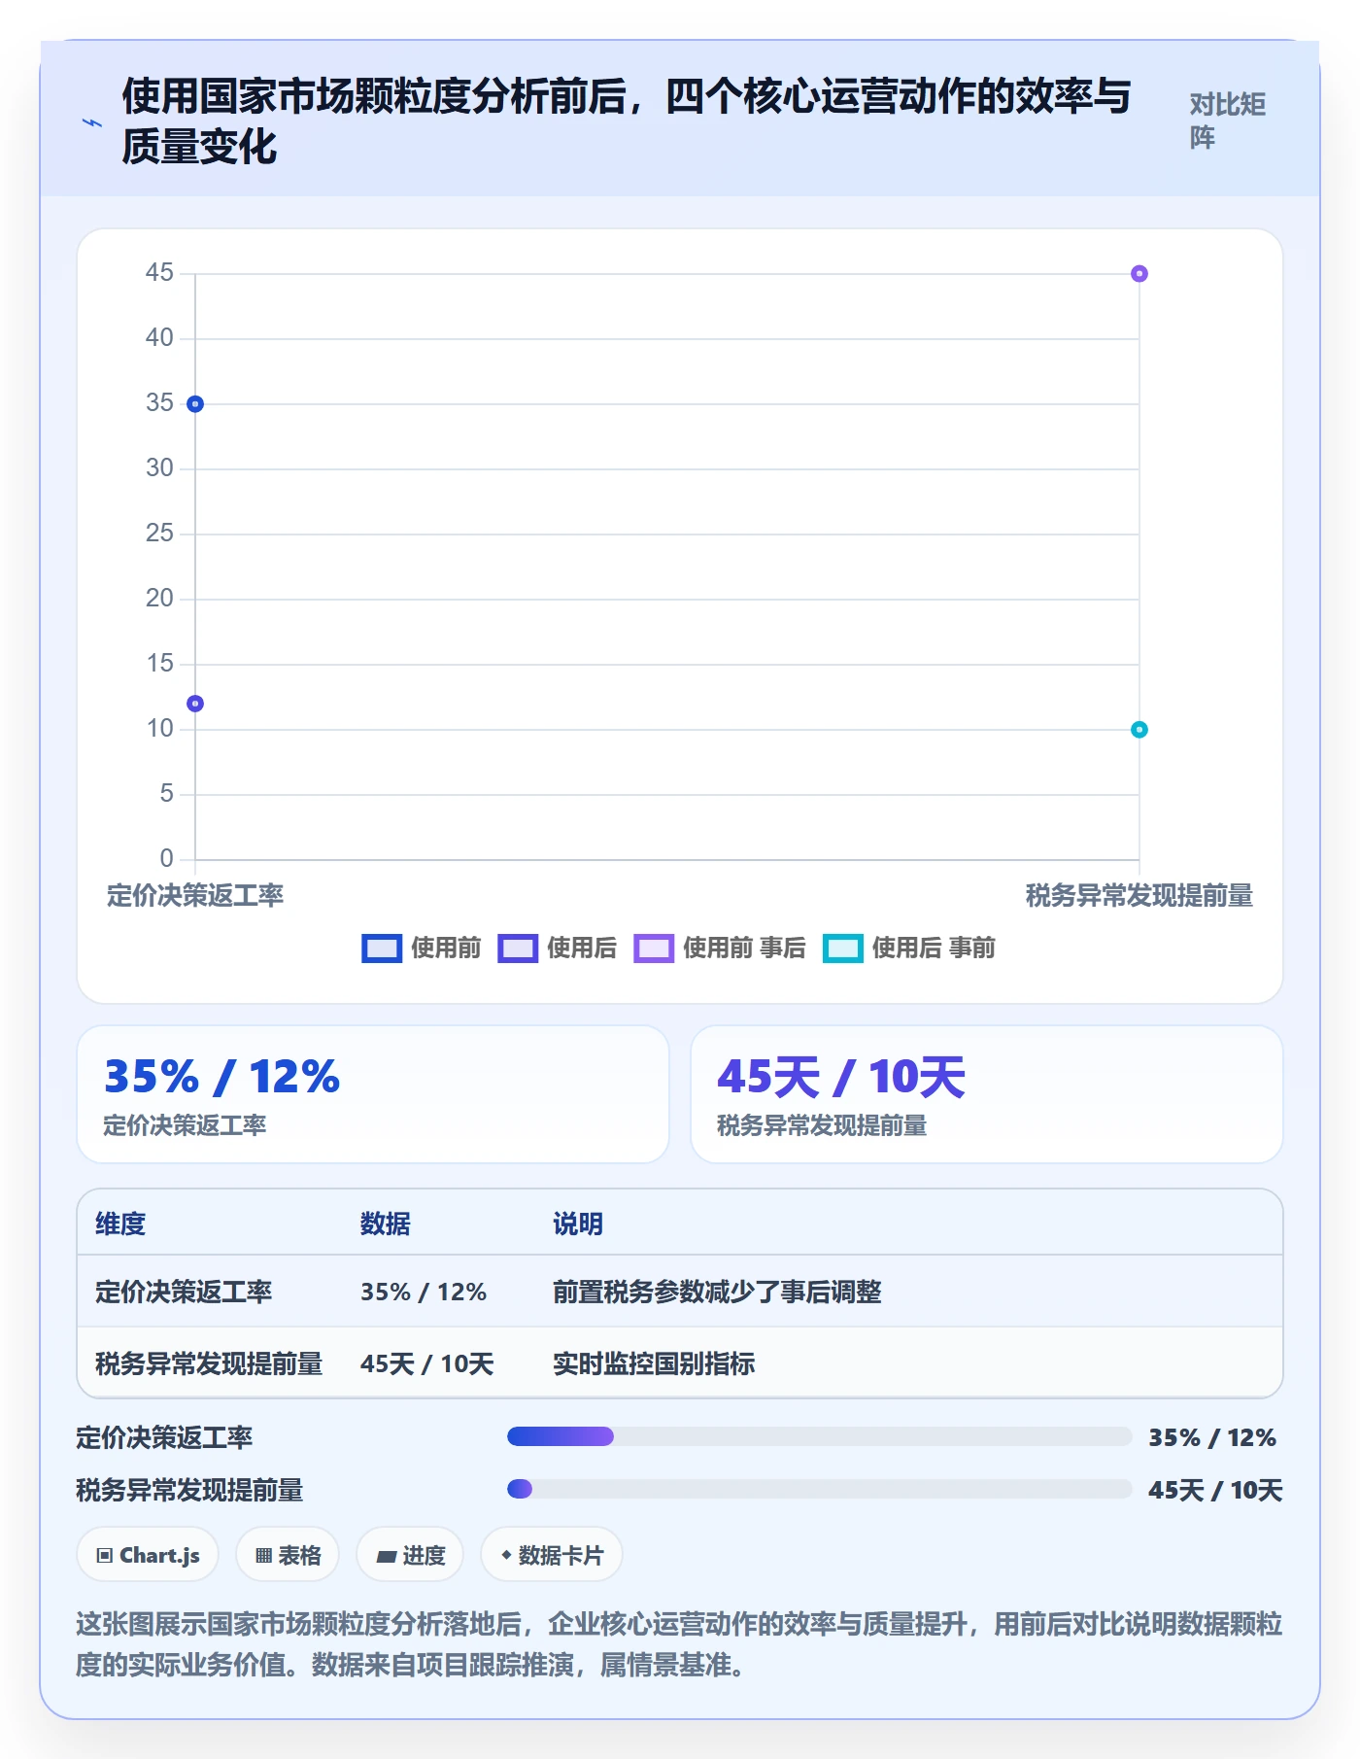
Task: Click the 定价决策返工率 x-axis label
Action: click(x=195, y=895)
